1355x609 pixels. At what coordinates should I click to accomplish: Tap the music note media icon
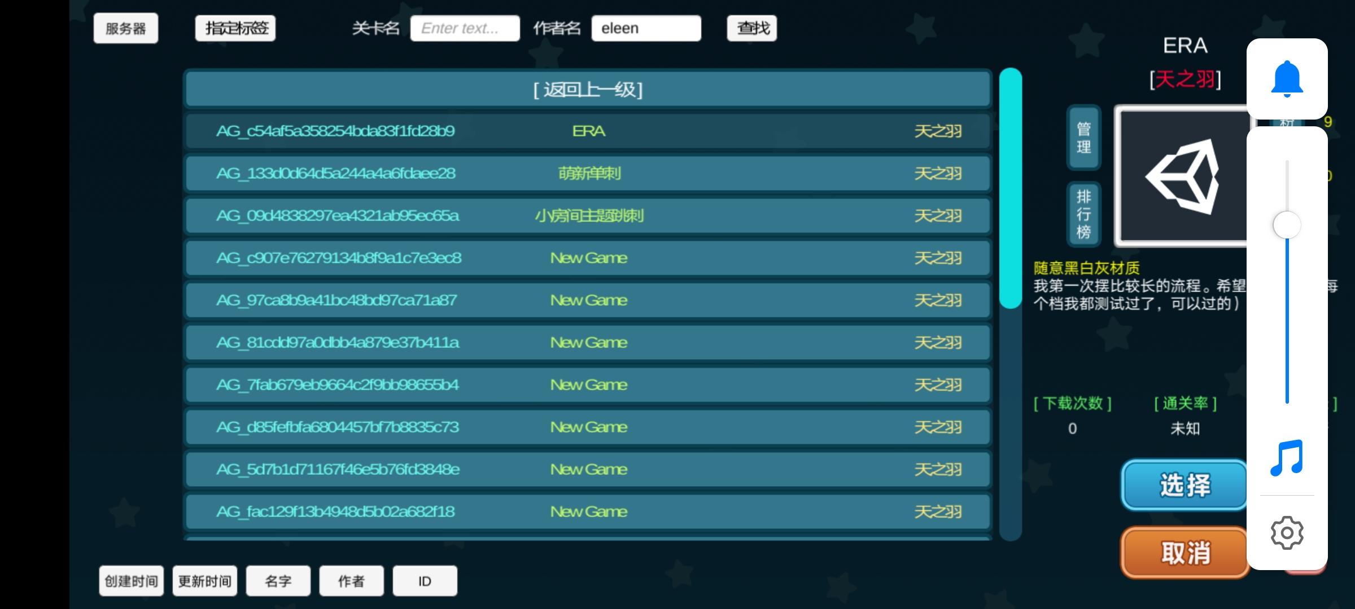pyautogui.click(x=1287, y=458)
